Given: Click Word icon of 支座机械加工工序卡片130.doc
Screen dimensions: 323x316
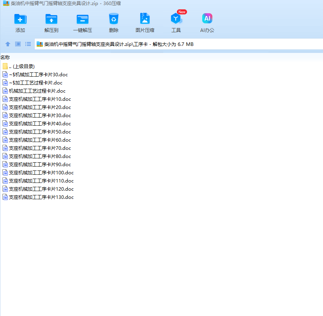Looking at the screenshot, I should [5, 197].
